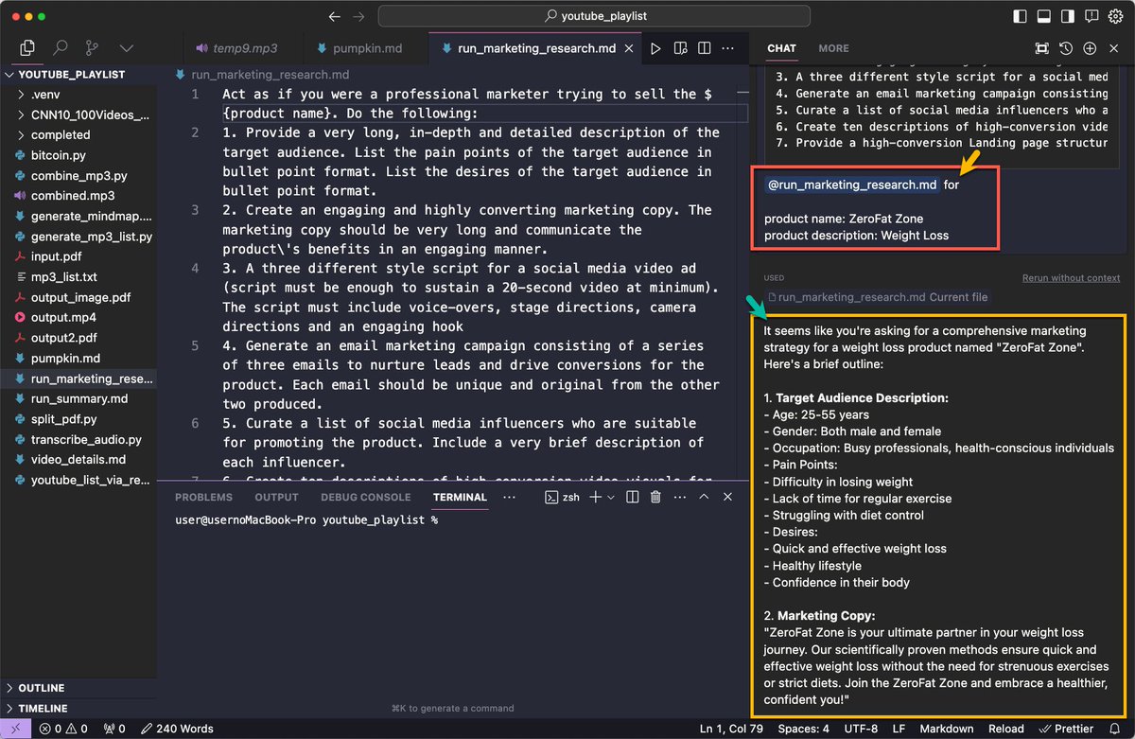Go back with navigation arrow
The height and width of the screenshot is (739, 1135).
click(x=334, y=16)
